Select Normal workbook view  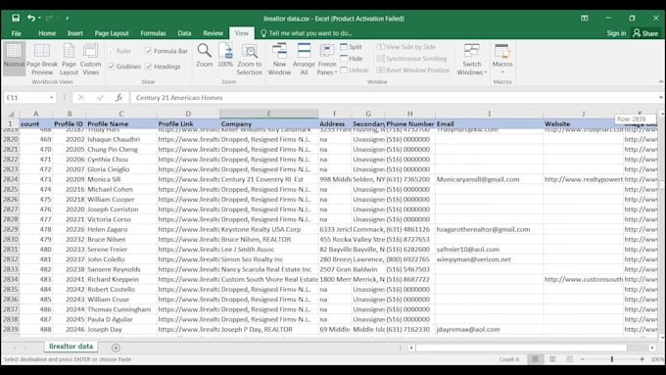pyautogui.click(x=14, y=58)
